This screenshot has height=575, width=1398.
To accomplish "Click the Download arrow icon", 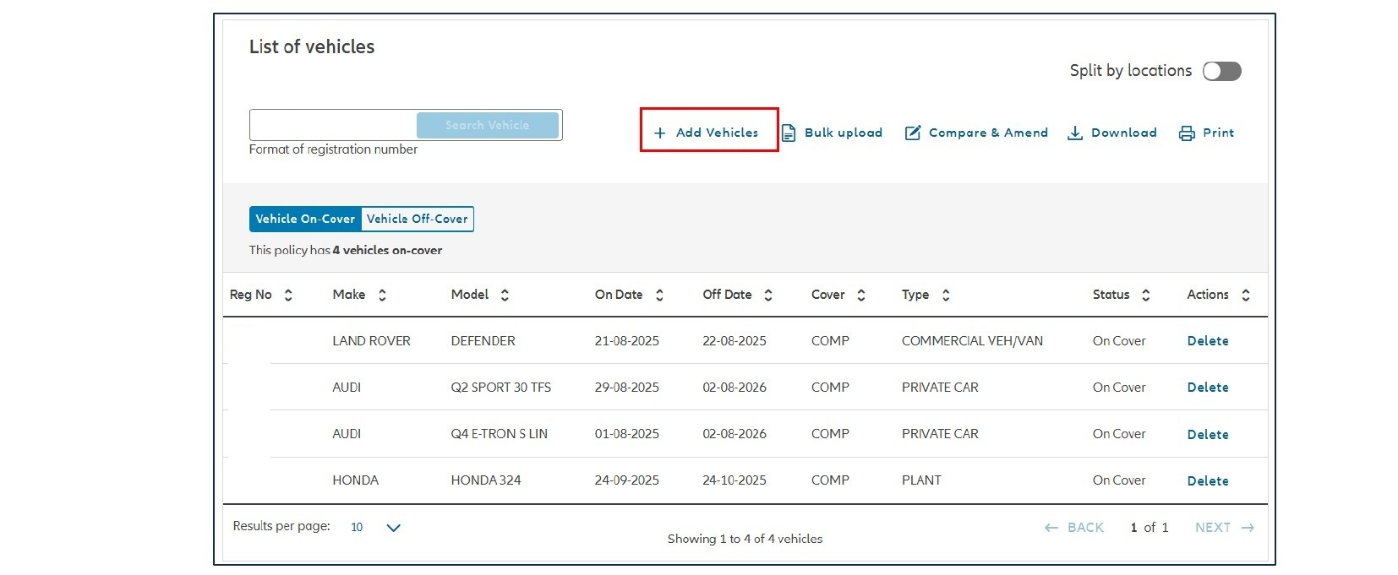I will [1075, 133].
